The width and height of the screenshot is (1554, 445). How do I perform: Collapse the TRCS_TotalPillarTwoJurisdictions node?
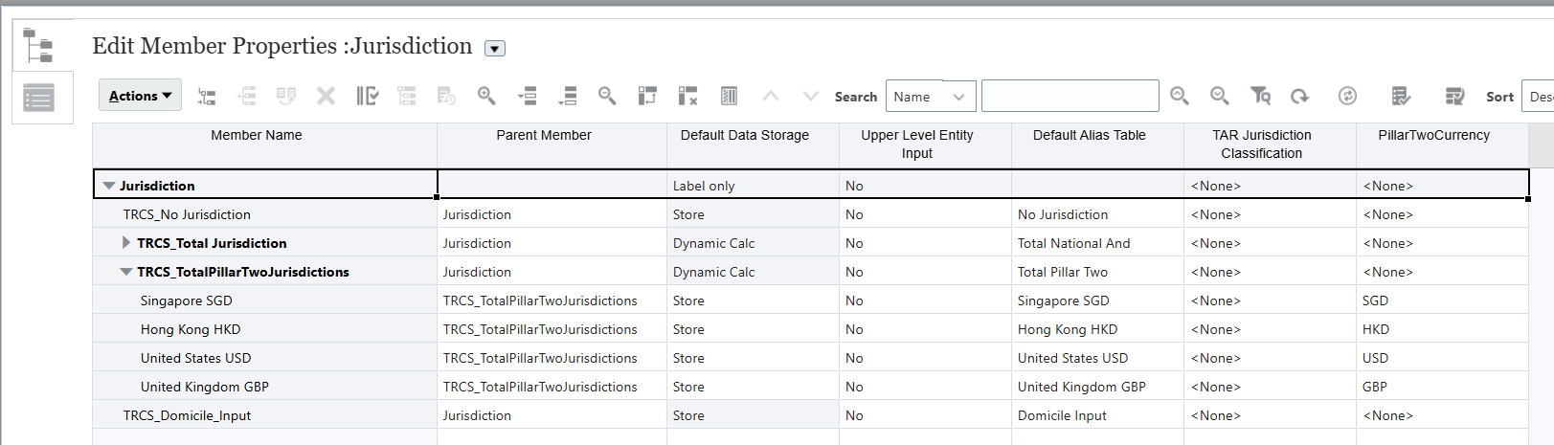coord(126,272)
